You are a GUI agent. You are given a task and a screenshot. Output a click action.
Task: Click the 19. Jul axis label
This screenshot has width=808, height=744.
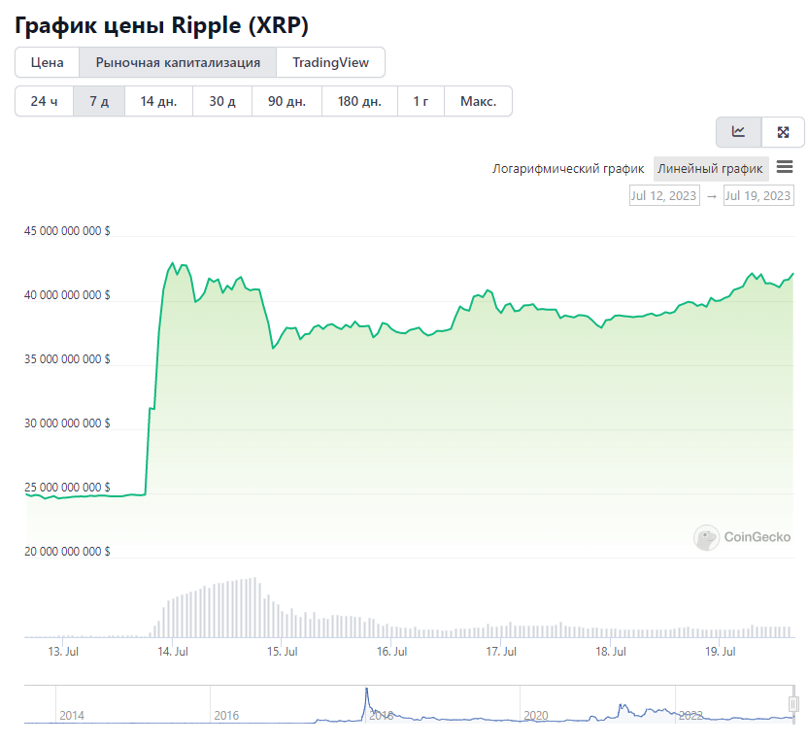tap(720, 652)
